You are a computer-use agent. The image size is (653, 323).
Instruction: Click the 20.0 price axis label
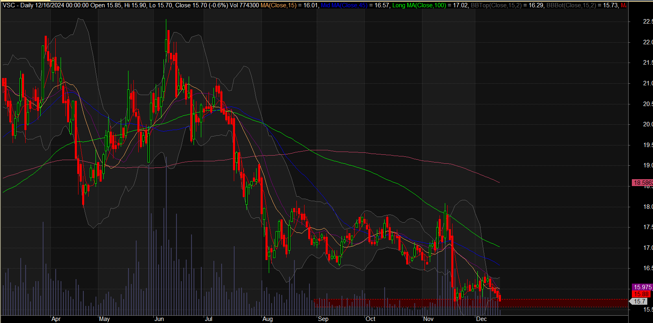647,124
